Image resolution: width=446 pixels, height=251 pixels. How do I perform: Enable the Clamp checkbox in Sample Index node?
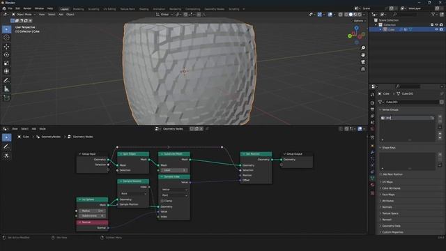tap(162, 201)
